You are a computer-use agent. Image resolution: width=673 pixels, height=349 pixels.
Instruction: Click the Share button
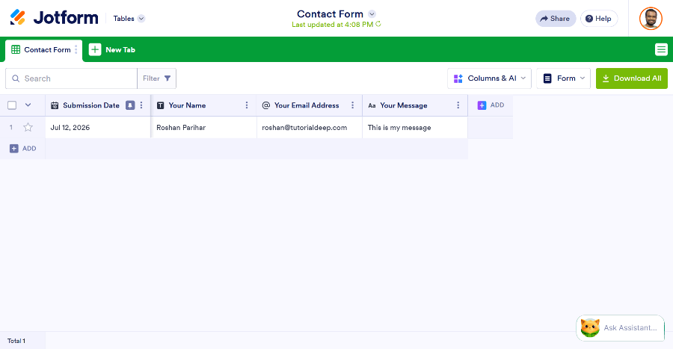click(556, 19)
